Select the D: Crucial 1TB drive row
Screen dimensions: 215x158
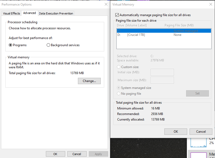[x=164, y=35]
